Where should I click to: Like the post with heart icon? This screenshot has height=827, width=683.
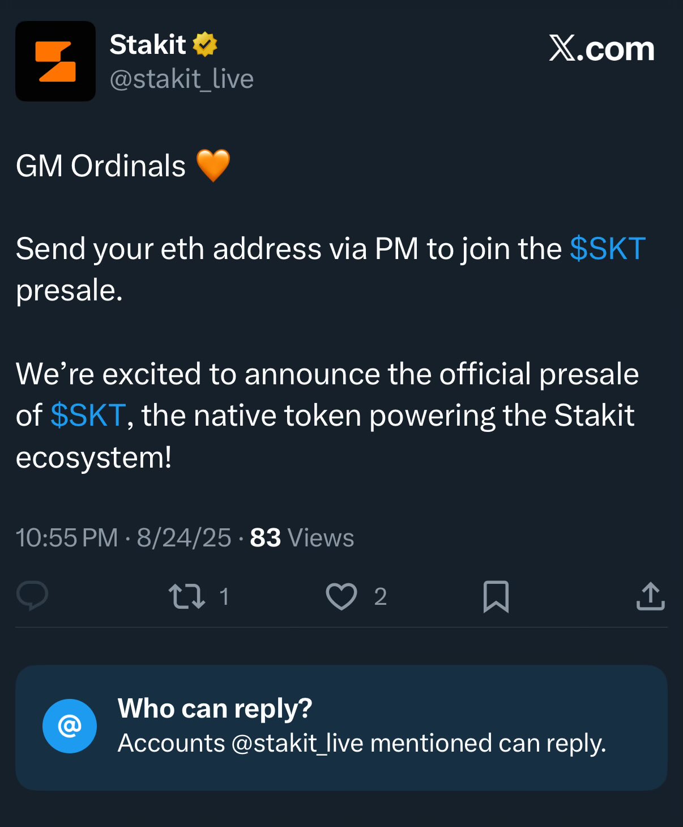[x=341, y=596]
